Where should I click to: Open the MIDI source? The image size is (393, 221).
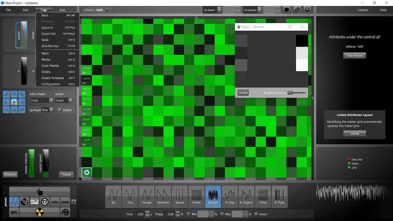pos(34,202)
